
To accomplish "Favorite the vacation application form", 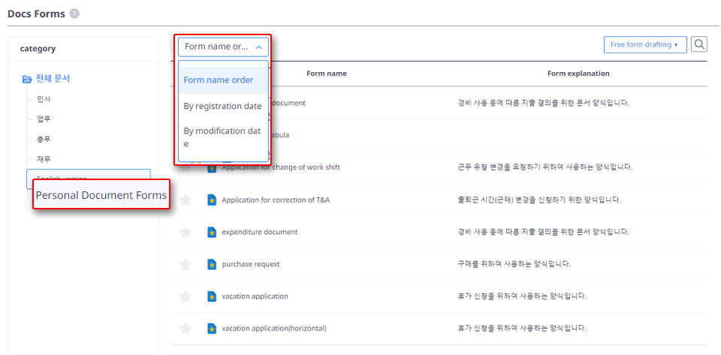I will pyautogui.click(x=186, y=296).
